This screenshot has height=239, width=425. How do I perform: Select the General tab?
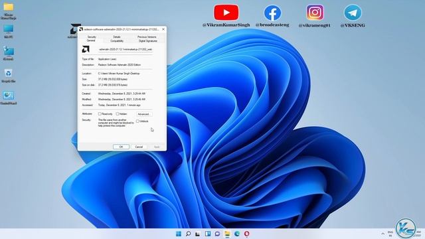pyautogui.click(x=91, y=40)
